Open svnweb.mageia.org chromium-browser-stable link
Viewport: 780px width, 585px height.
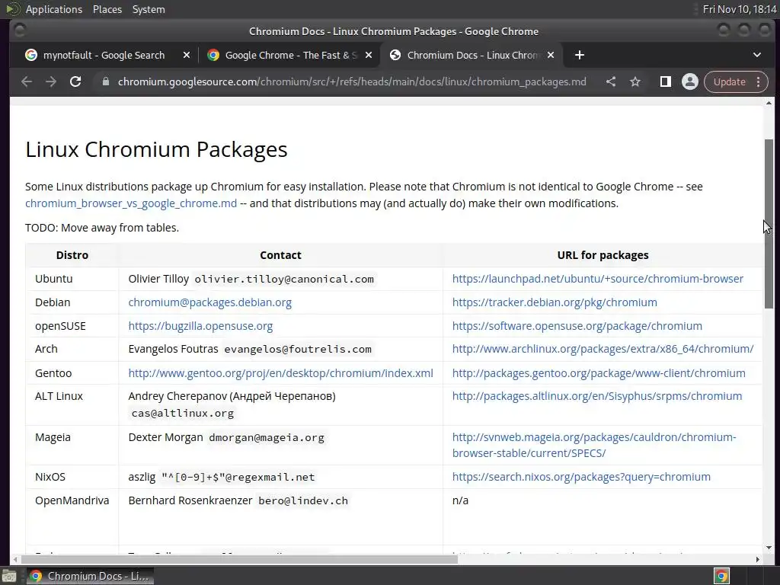594,445
